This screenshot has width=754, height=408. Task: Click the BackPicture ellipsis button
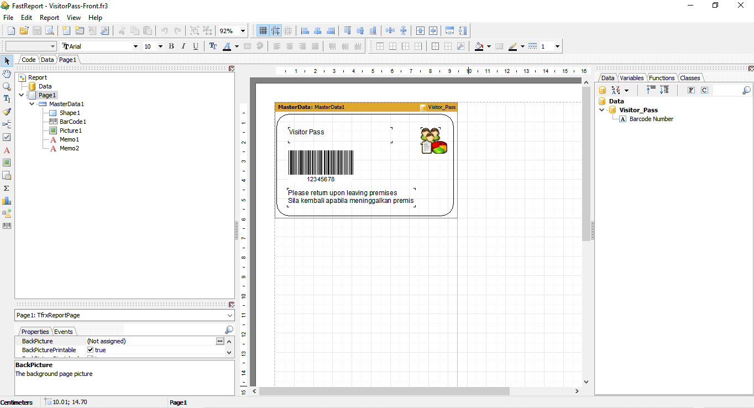pos(219,341)
